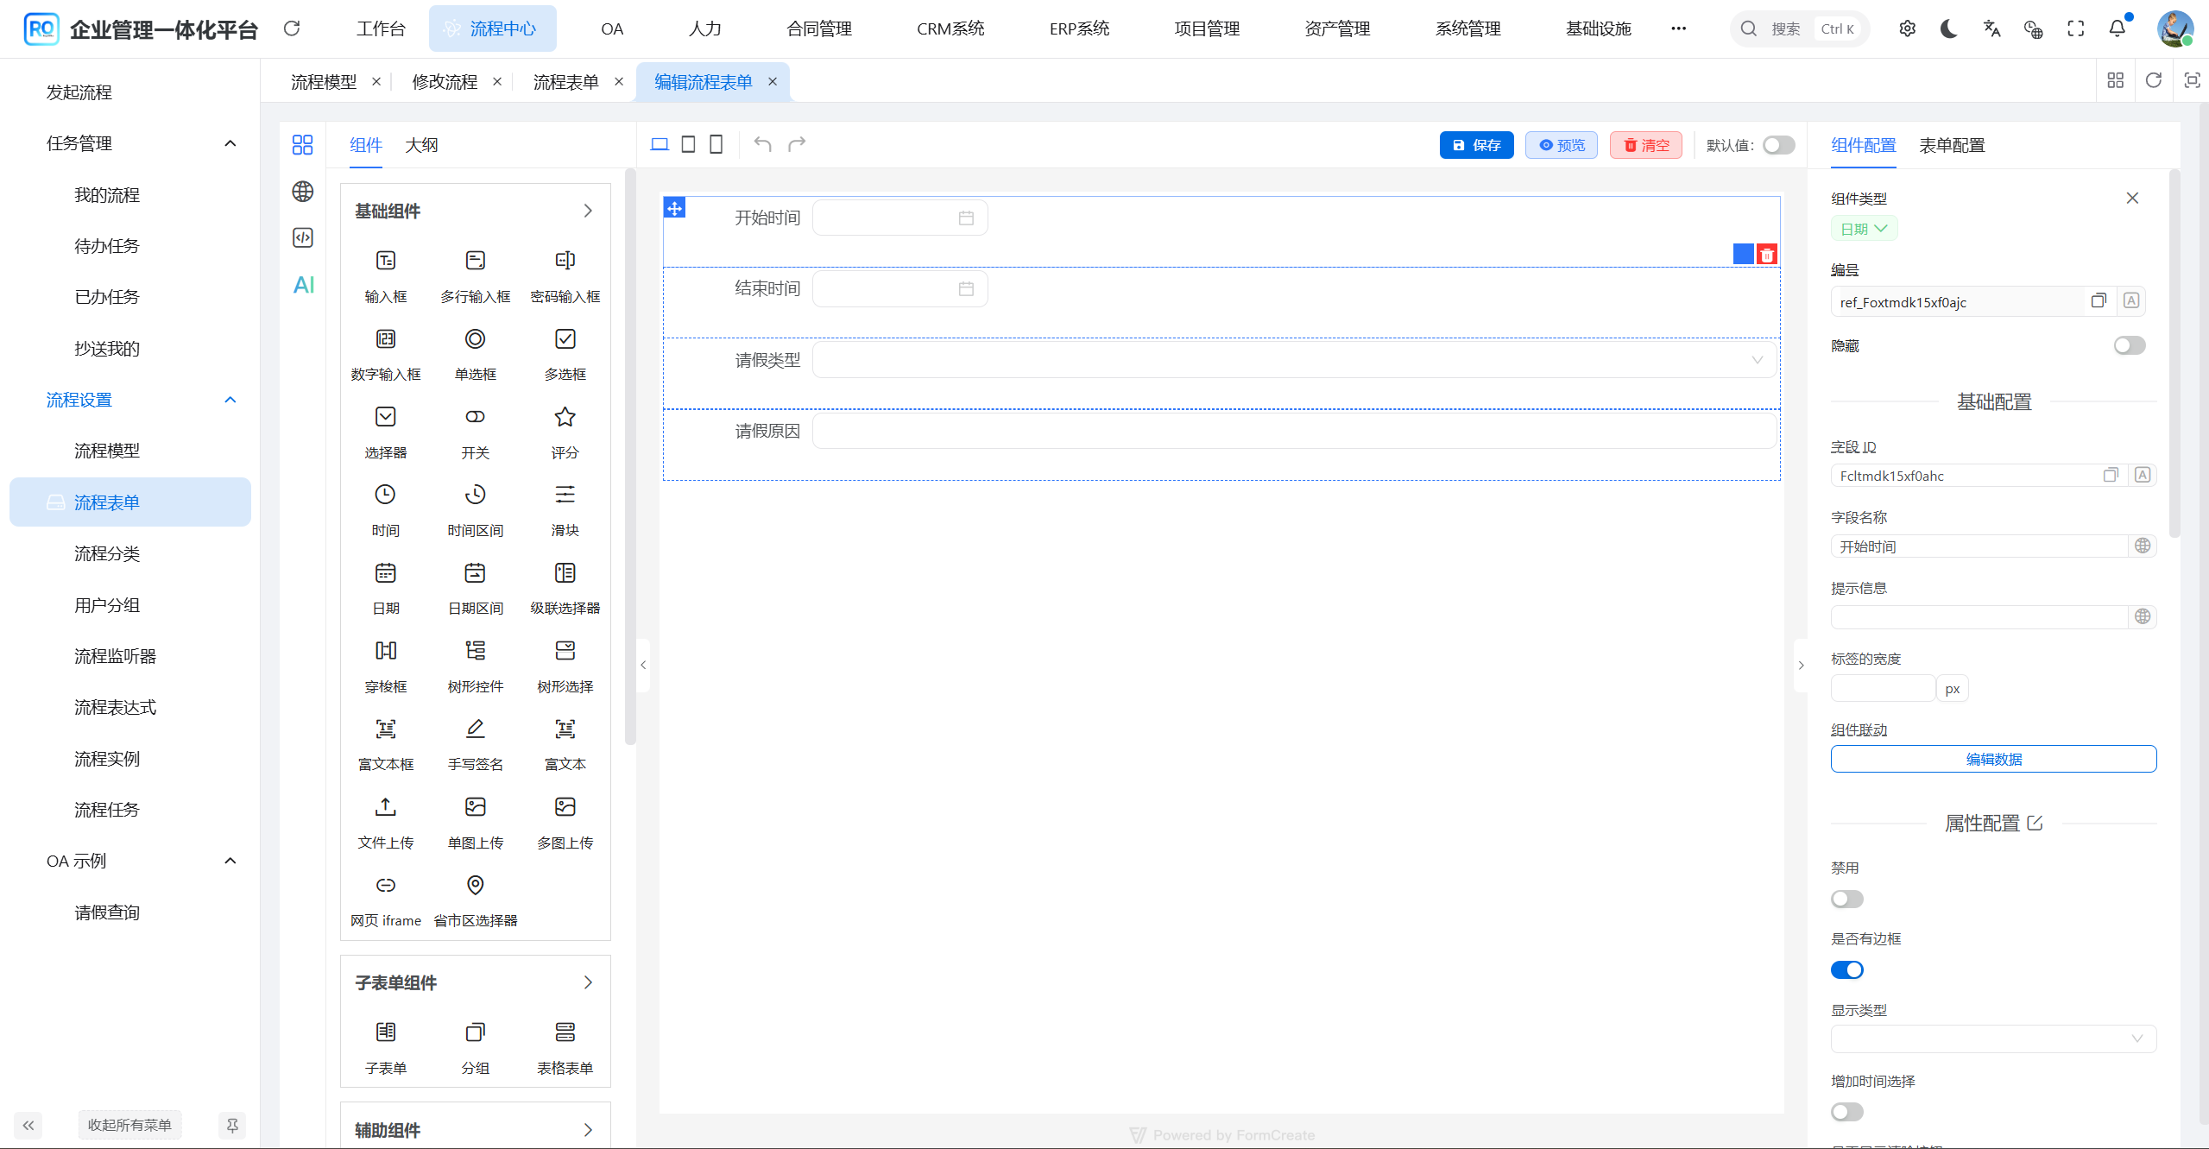The image size is (2209, 1149).
Task: Switch to the 大纲 tab
Action: (421, 145)
